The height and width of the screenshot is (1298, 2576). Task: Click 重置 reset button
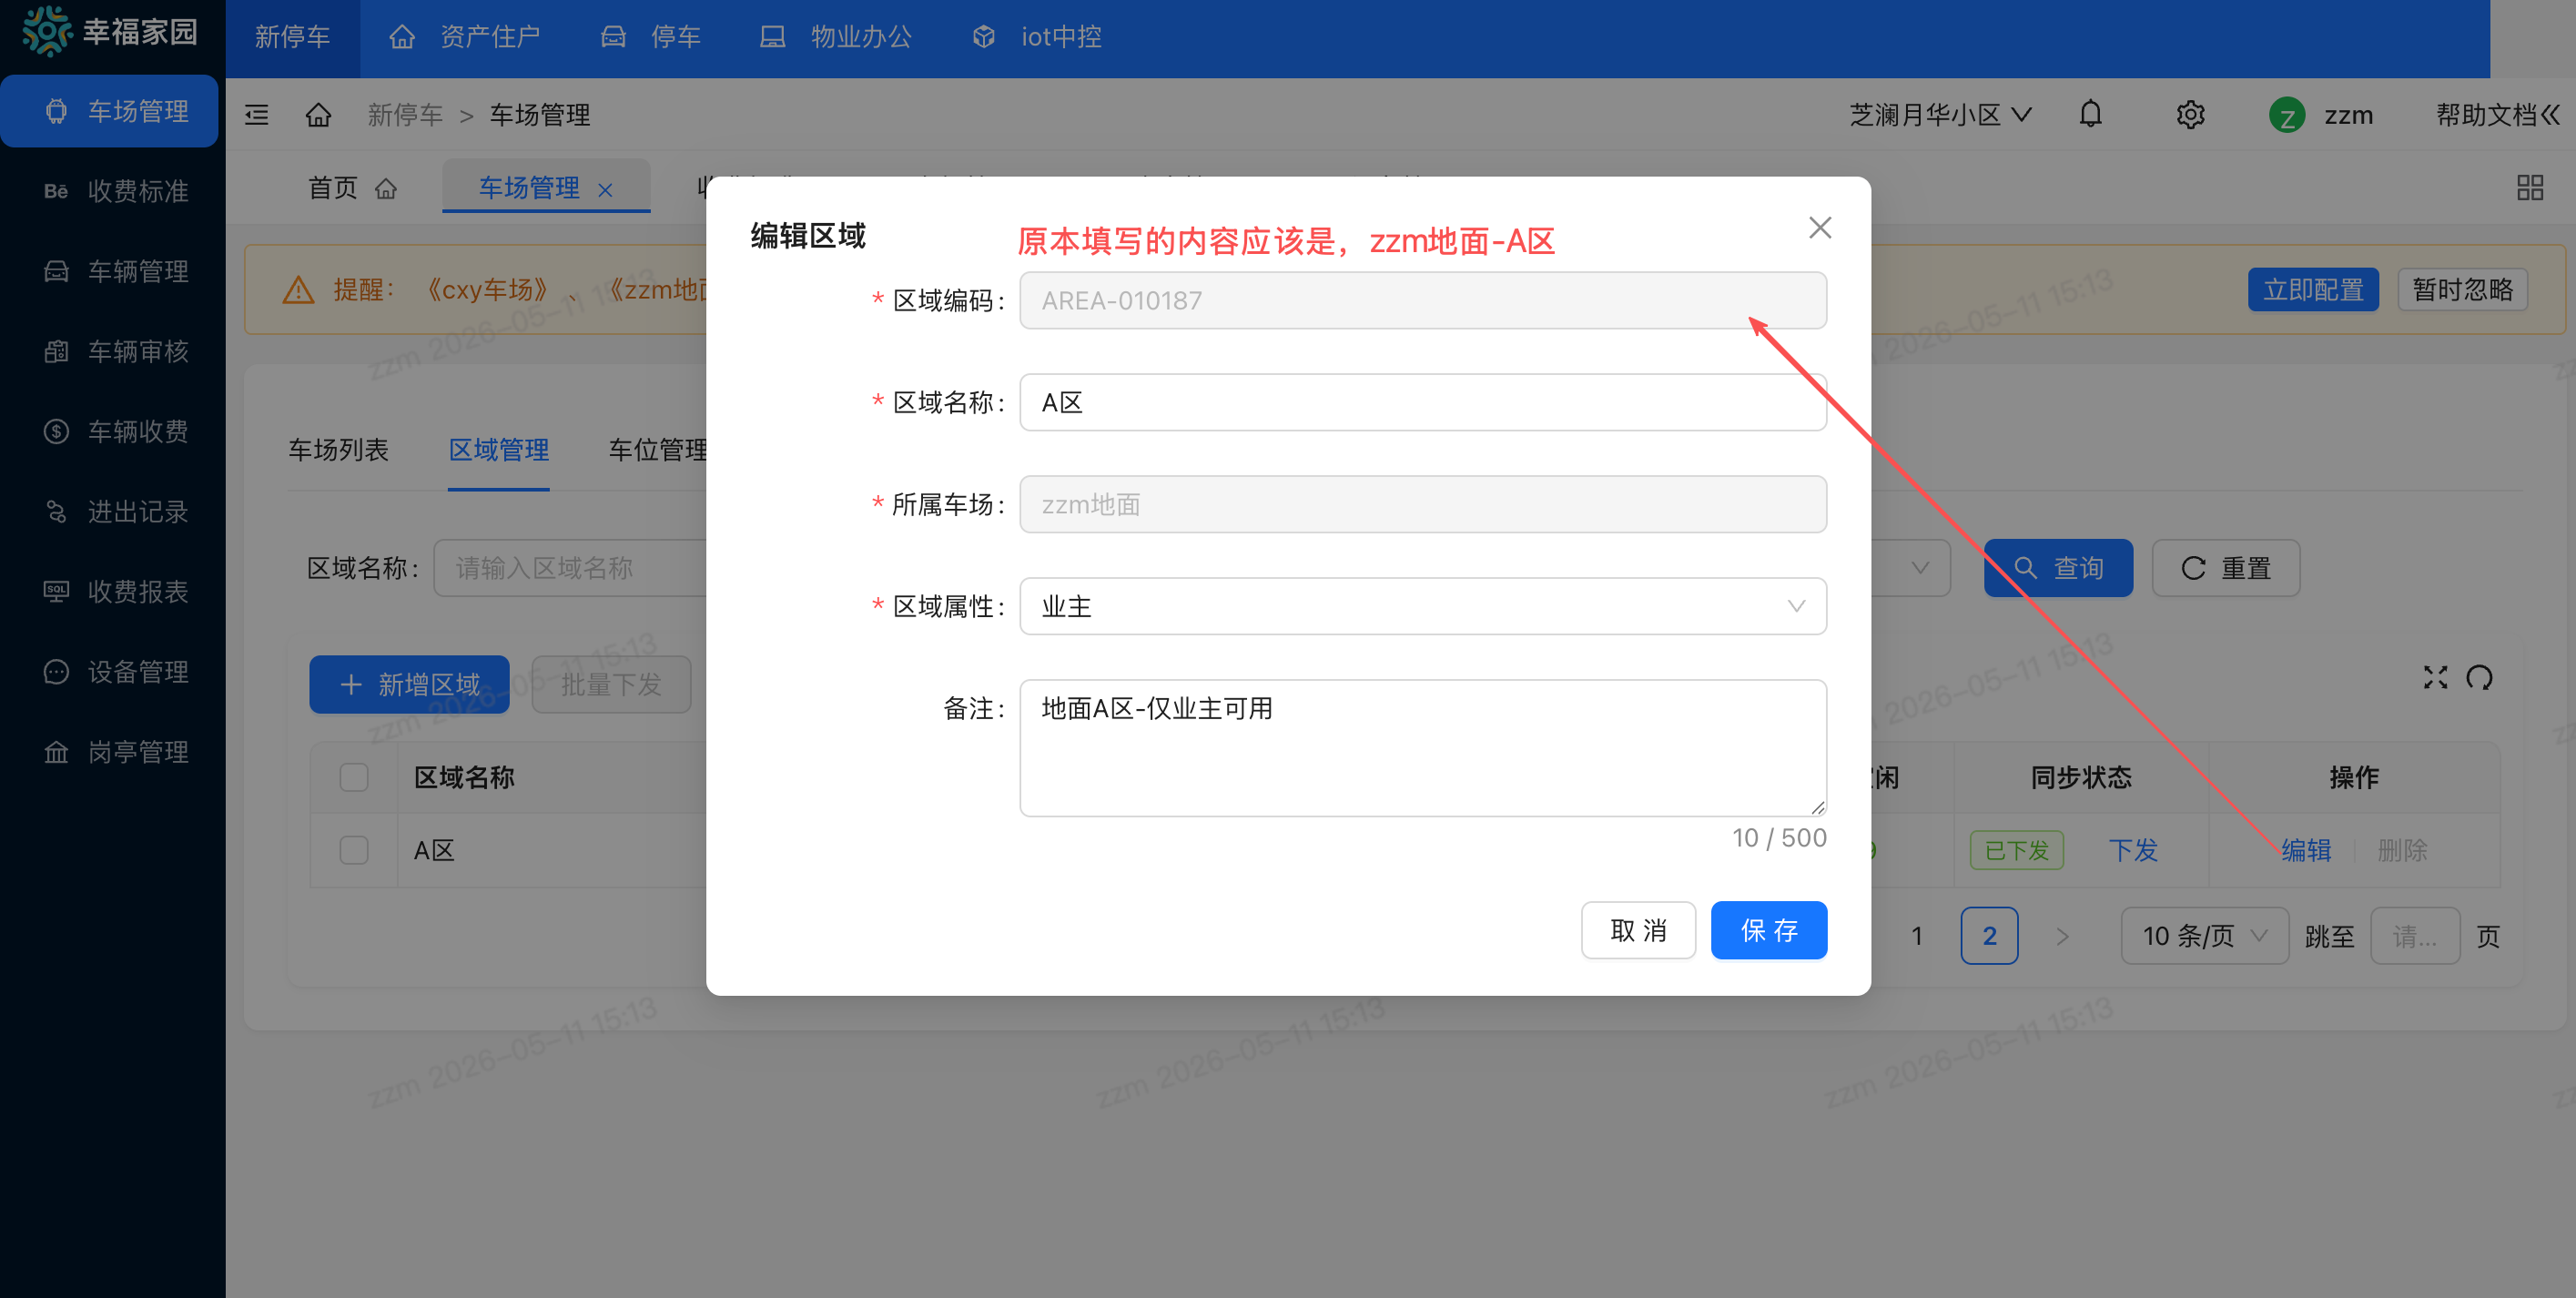pyautogui.click(x=2226, y=568)
